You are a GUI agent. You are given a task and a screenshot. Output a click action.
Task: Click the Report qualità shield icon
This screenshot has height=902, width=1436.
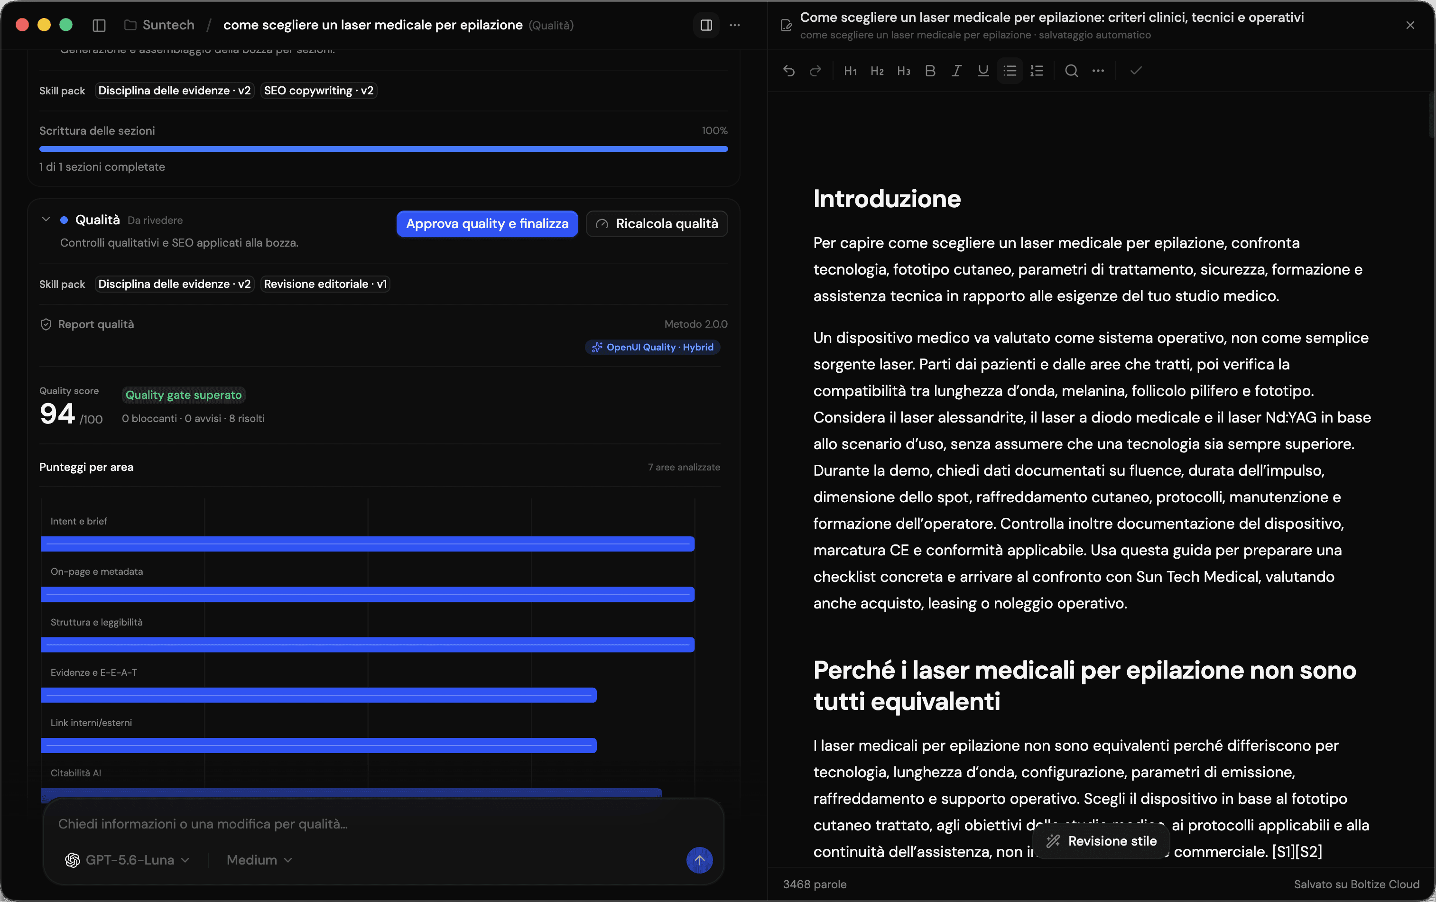(46, 324)
